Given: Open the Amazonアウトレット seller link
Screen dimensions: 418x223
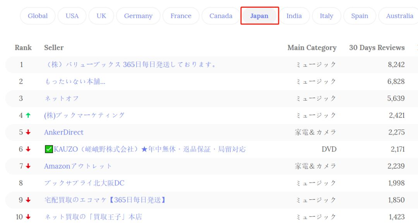Looking at the screenshot, I should pyautogui.click(x=78, y=166).
